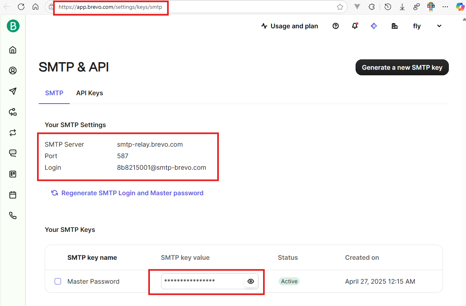This screenshot has width=466, height=306.
Task: Switch to the SMTP tab
Action: tap(54, 93)
